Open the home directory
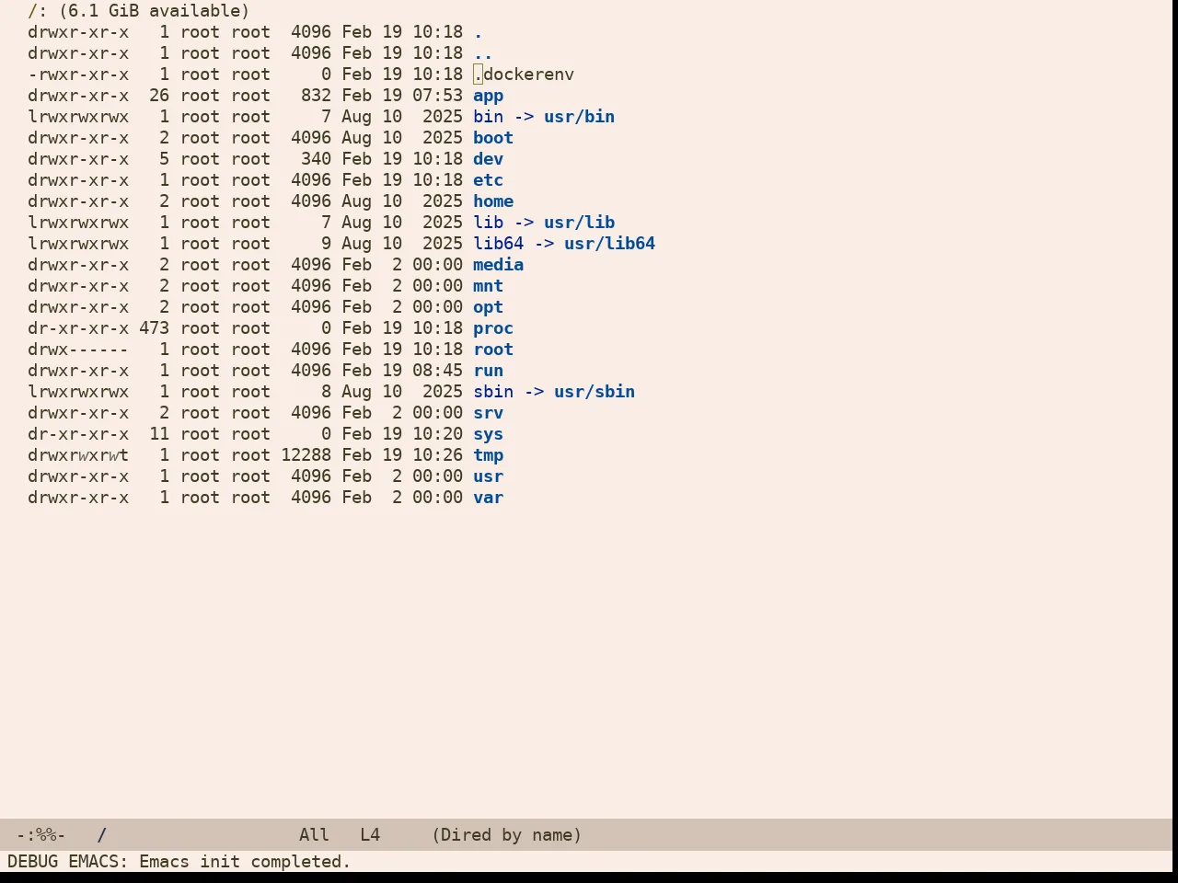Image resolution: width=1178 pixels, height=883 pixels. (x=493, y=201)
